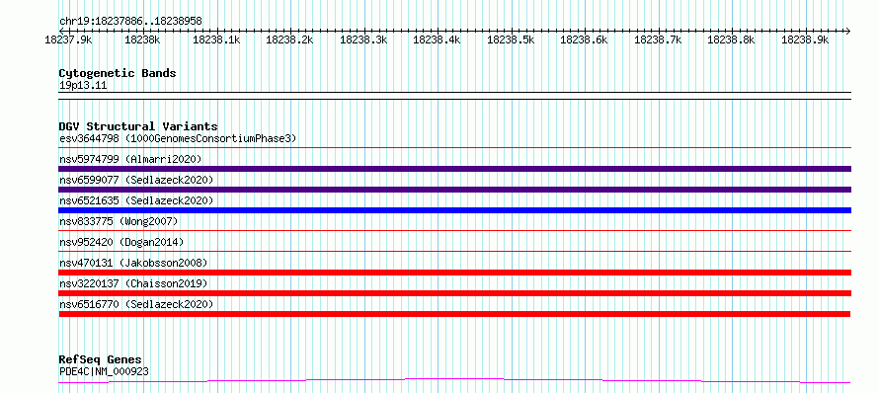Click the 18238.9k ruler tick label

[x=805, y=39]
